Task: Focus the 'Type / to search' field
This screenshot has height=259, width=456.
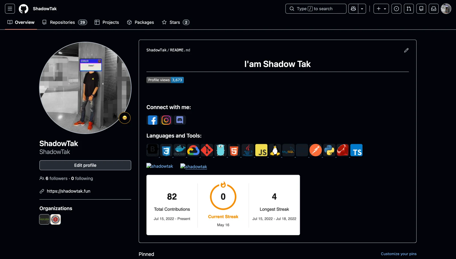Action: 316,9
